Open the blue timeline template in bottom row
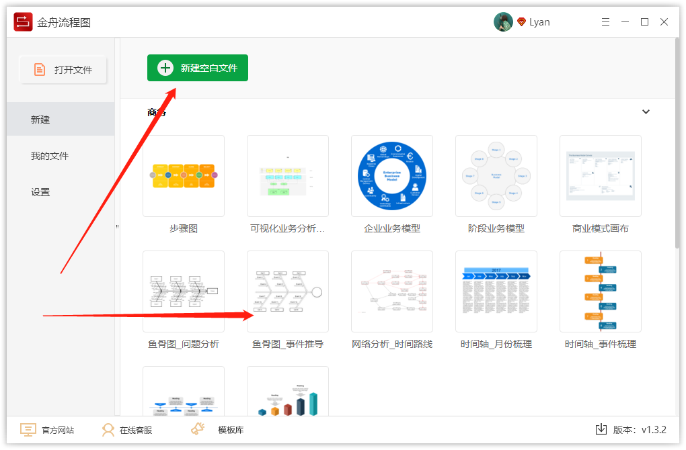The height and width of the screenshot is (450, 686). tap(184, 391)
